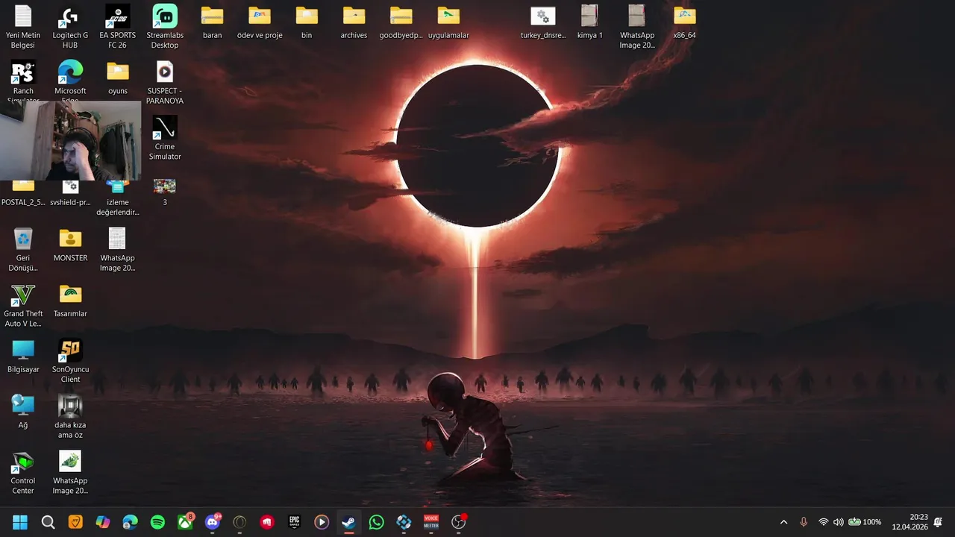
Task: Select WhatsApp Image archive next to x86_64
Action: (x=637, y=26)
